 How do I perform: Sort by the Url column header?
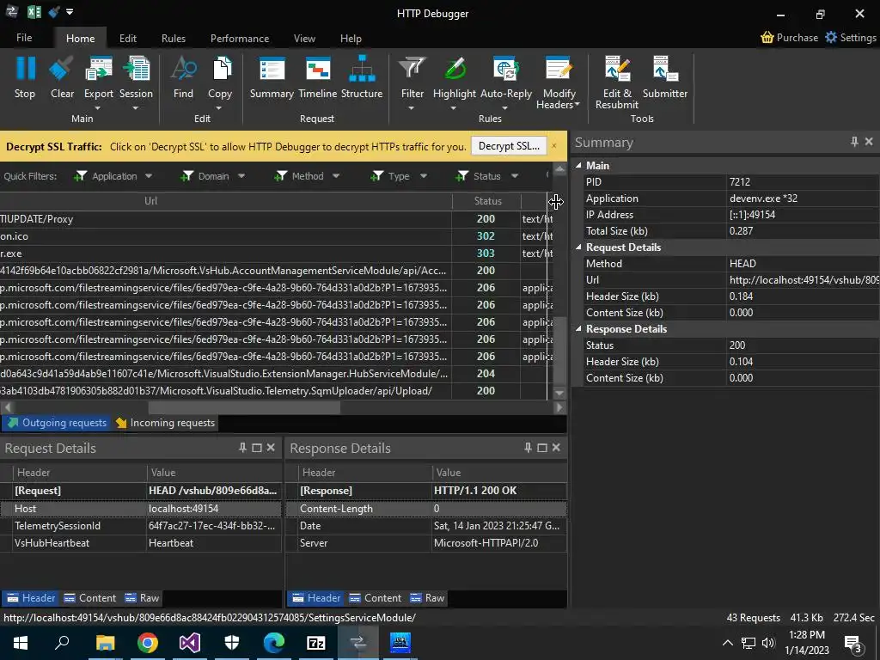pos(150,201)
